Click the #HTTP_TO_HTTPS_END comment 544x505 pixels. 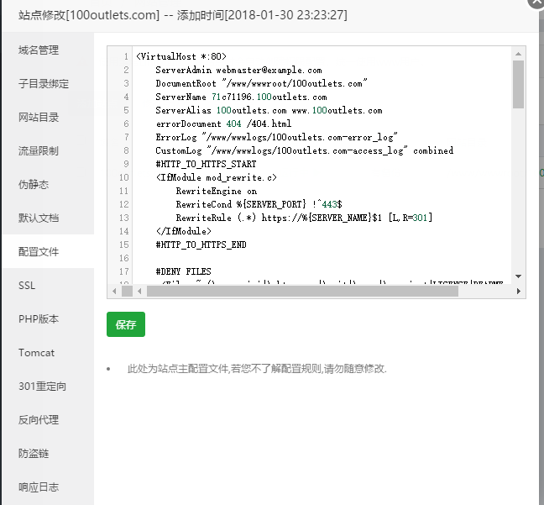pos(201,245)
